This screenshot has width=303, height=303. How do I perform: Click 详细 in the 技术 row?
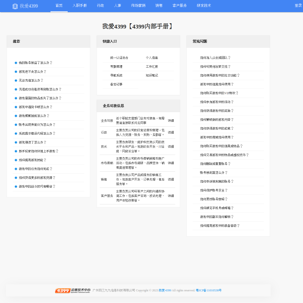click(x=171, y=146)
